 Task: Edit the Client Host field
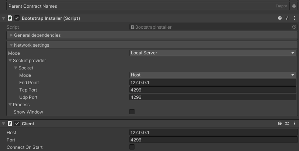(x=214, y=132)
